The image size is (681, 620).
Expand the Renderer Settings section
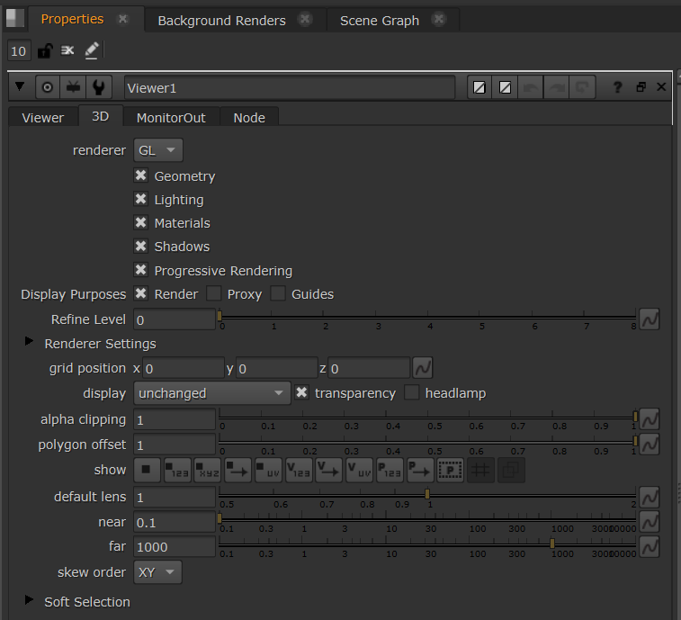pyautogui.click(x=30, y=343)
